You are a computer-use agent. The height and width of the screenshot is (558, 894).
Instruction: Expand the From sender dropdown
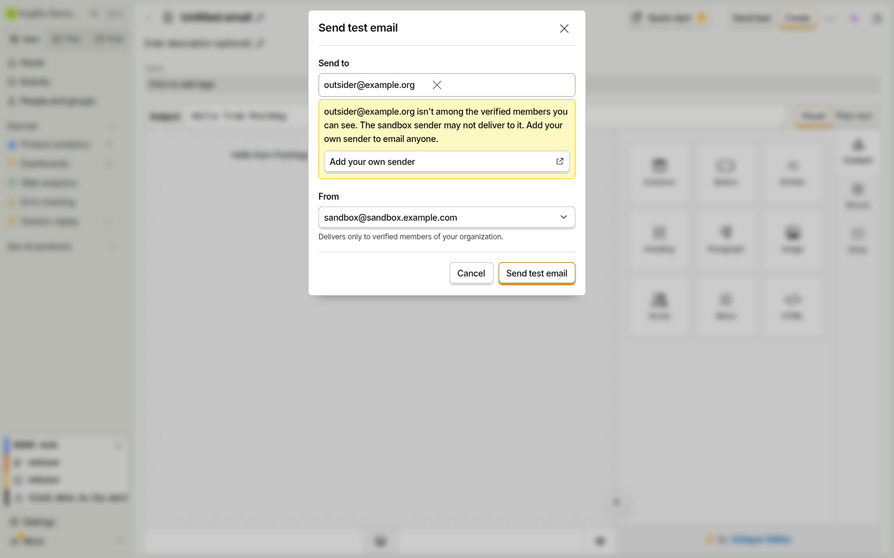pyautogui.click(x=447, y=218)
